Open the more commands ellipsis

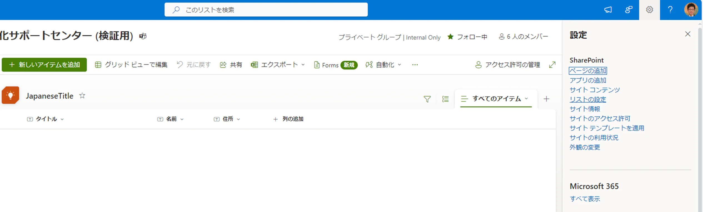click(x=415, y=65)
